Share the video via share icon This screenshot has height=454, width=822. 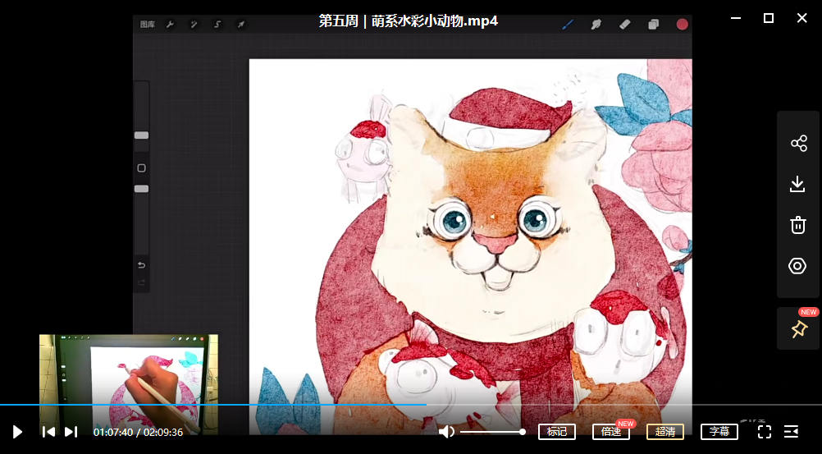(798, 144)
